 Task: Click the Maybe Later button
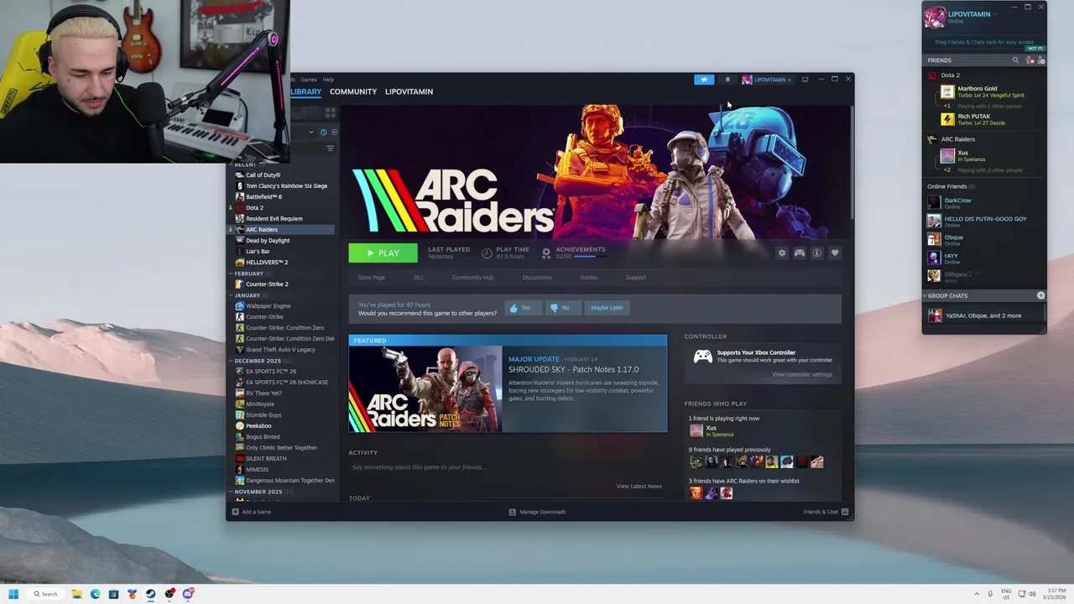[x=607, y=308]
